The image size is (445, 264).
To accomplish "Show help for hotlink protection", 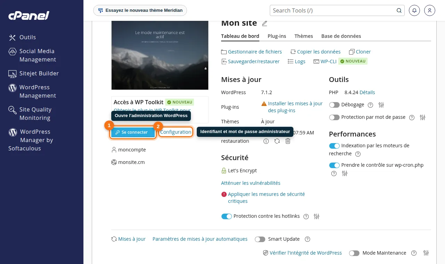I will pyautogui.click(x=306, y=216).
